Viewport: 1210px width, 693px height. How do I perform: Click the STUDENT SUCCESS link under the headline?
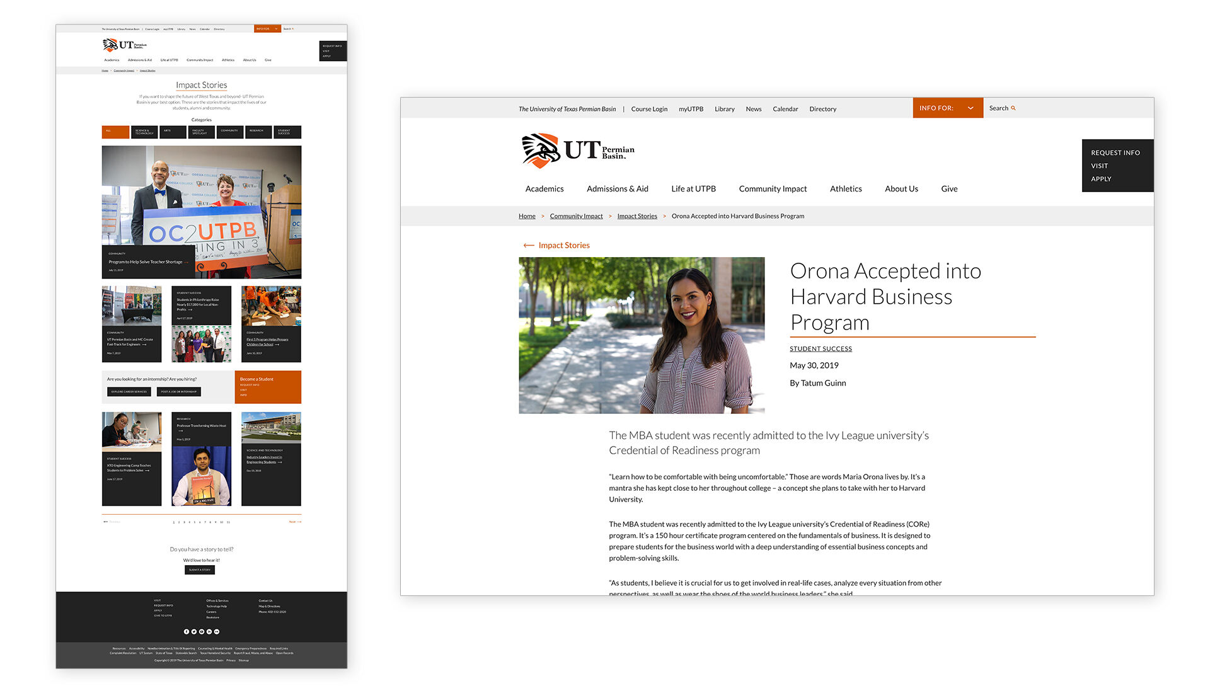pos(821,349)
